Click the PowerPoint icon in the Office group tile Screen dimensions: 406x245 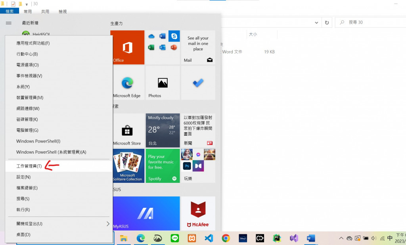click(174, 47)
